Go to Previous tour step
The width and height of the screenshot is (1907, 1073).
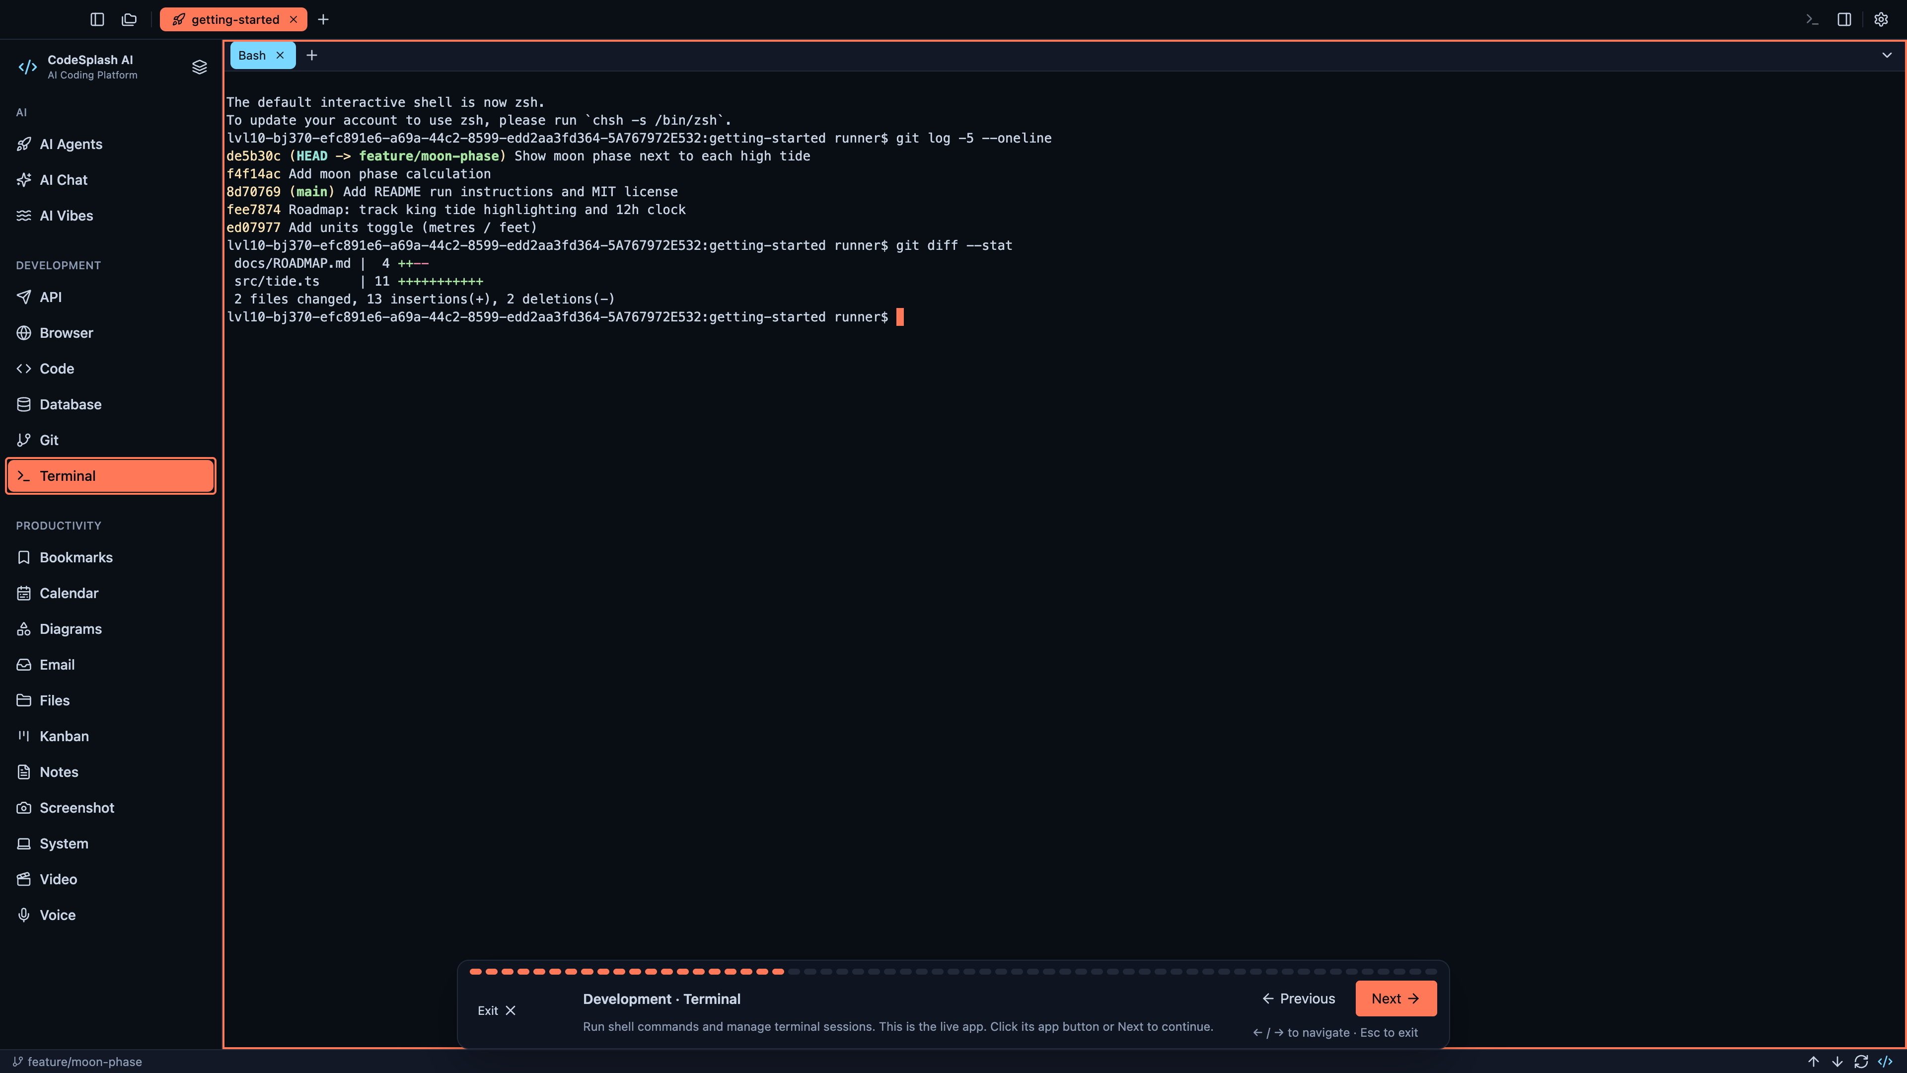pyautogui.click(x=1299, y=998)
